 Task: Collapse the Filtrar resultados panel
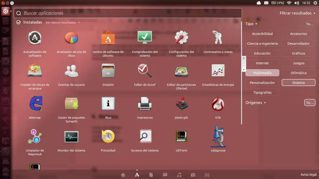[298, 13]
